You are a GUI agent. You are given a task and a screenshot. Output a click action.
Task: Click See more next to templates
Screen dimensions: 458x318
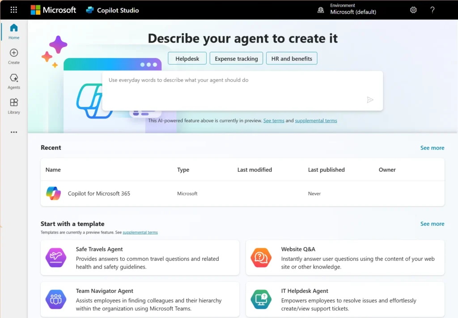click(x=433, y=224)
